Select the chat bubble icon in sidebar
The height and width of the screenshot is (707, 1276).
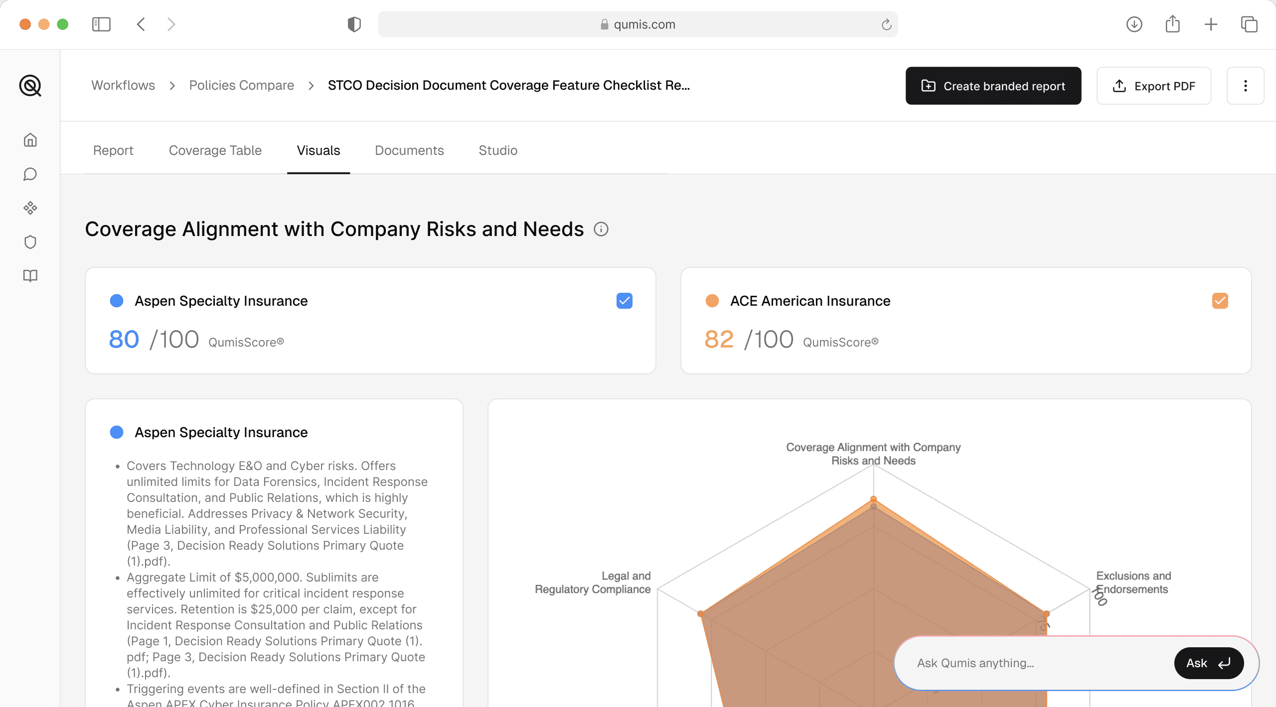tap(30, 174)
